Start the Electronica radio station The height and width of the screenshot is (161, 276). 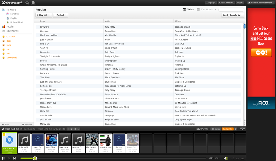click(10, 58)
